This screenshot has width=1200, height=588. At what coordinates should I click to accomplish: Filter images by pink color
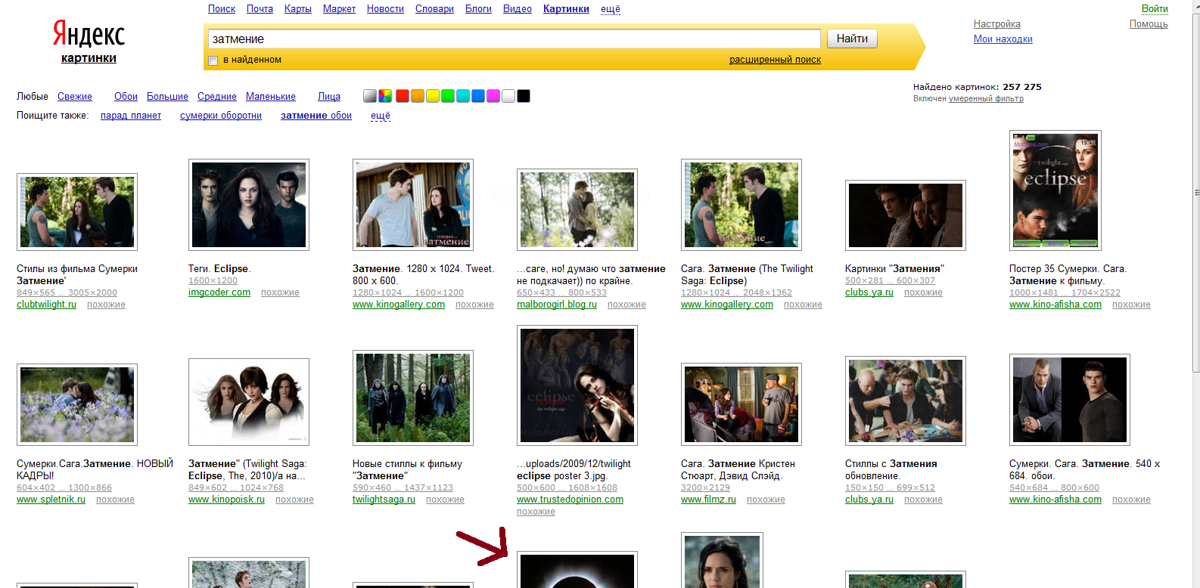[x=493, y=96]
